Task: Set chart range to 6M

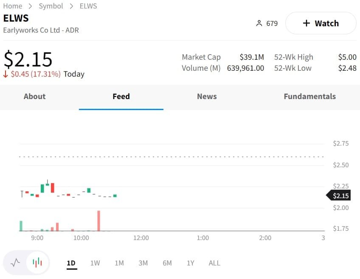Action: [x=167, y=263]
